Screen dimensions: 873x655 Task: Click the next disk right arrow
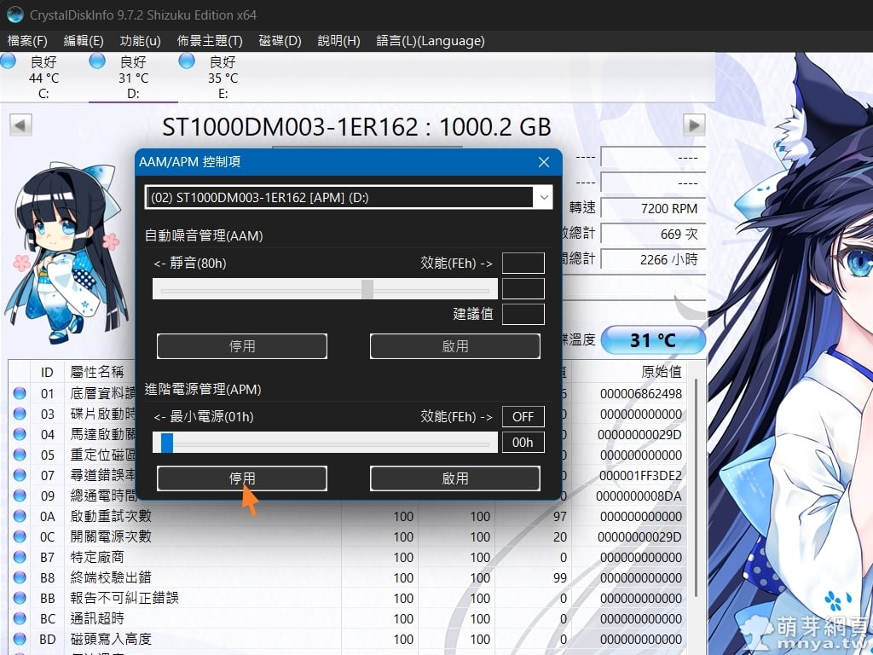[x=695, y=125]
